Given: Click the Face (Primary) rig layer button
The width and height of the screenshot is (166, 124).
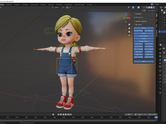Looking at the screenshot, I should pyautogui.click(x=138, y=31).
